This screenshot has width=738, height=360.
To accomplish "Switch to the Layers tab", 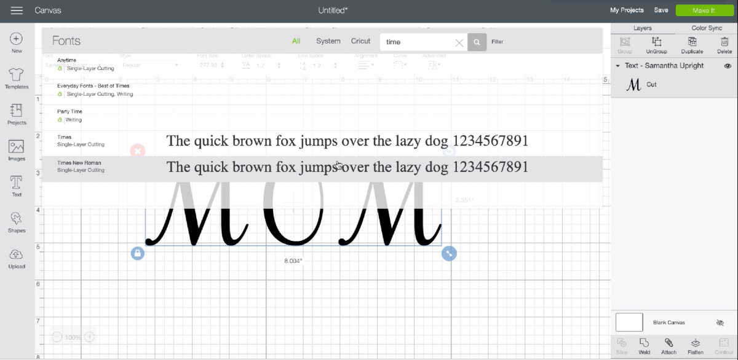I will 643,28.
